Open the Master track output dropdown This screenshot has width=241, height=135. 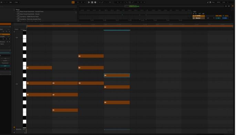coord(210,18)
